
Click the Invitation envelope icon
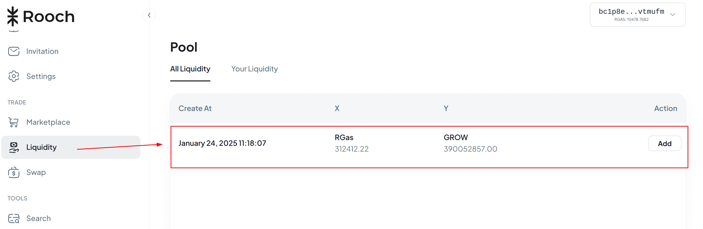point(14,51)
